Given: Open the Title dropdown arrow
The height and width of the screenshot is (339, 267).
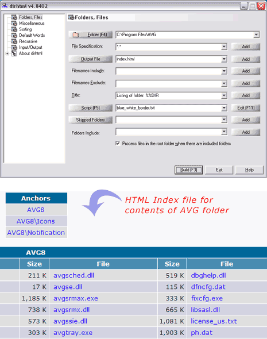Looking at the screenshot, I should (x=224, y=95).
